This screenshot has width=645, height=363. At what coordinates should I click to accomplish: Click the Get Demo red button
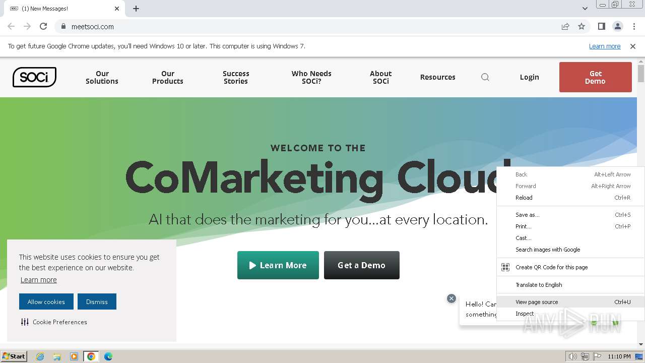[x=595, y=77]
